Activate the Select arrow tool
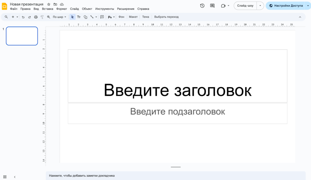 click(x=72, y=17)
